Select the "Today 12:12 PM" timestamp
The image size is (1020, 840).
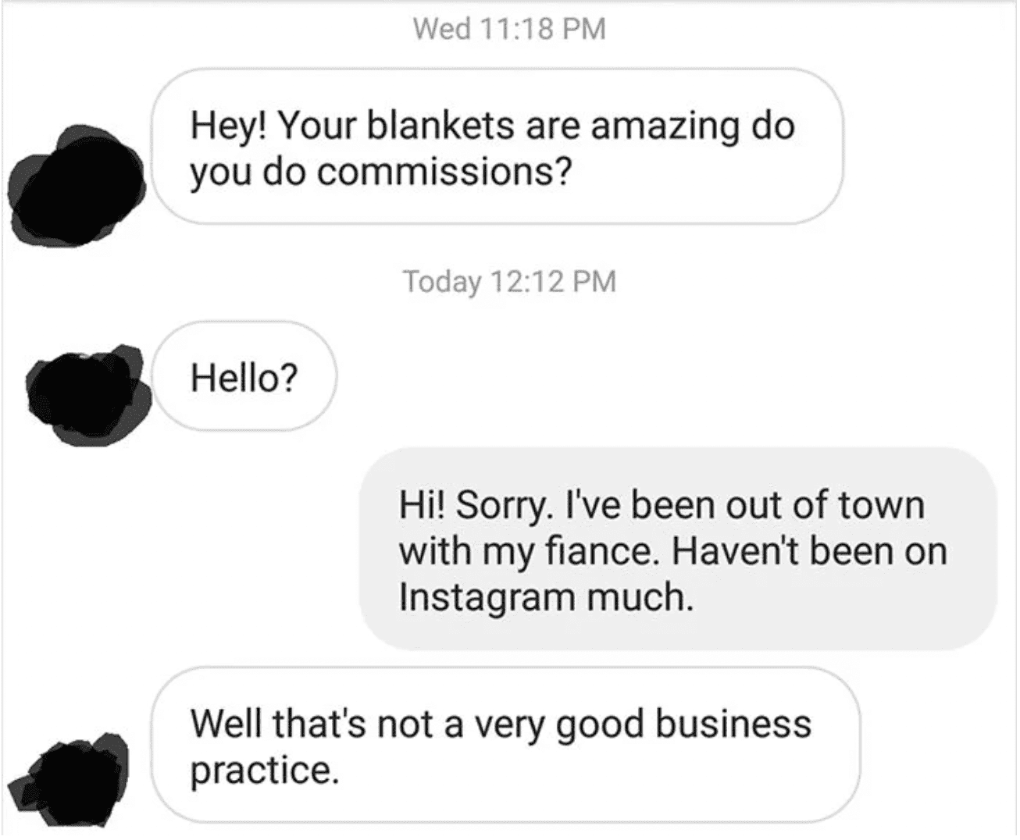509,281
